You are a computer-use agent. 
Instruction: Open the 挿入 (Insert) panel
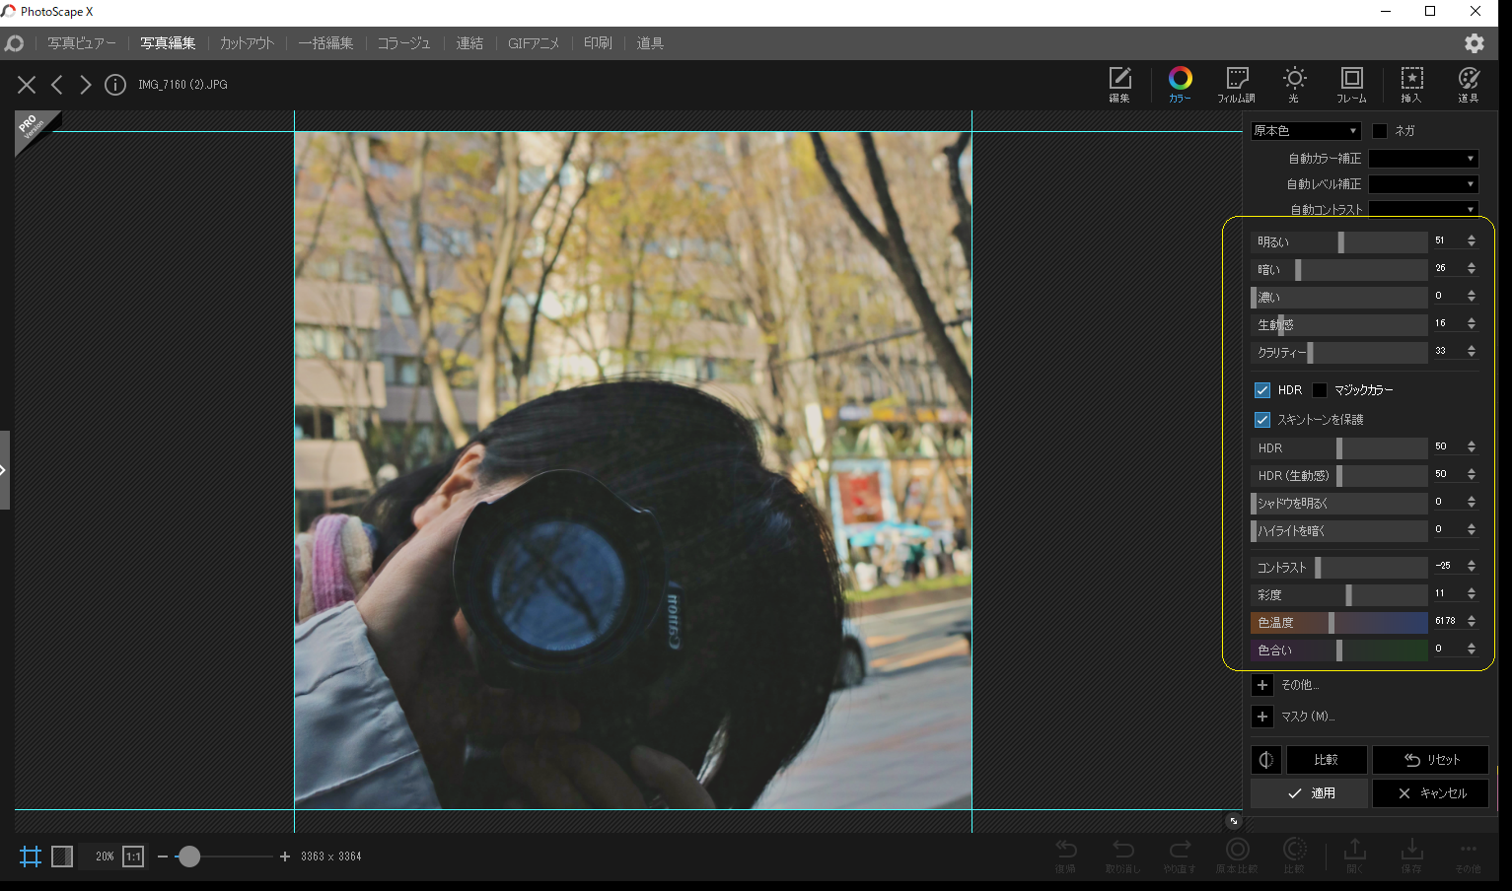1411,85
